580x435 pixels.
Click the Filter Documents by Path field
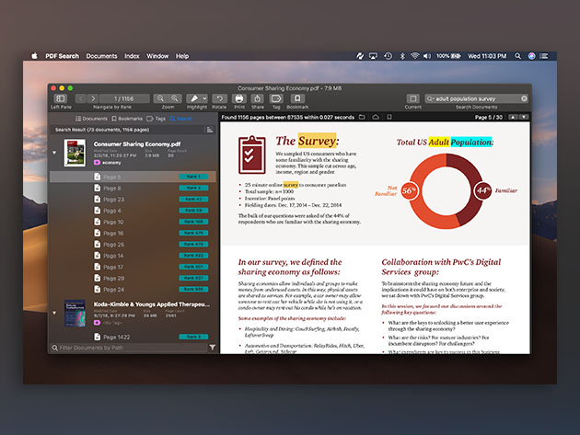130,348
